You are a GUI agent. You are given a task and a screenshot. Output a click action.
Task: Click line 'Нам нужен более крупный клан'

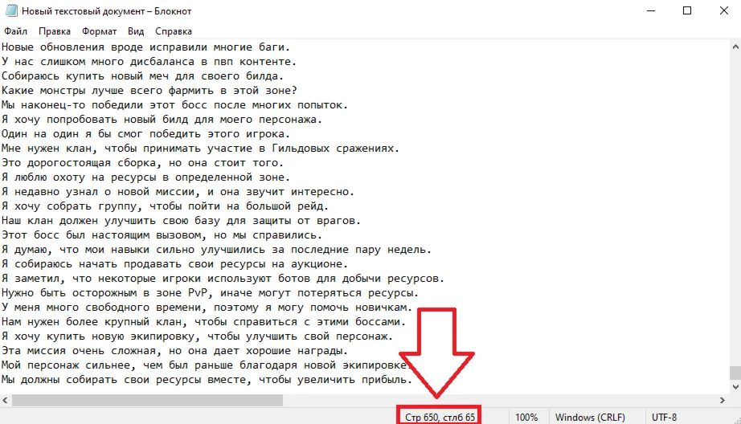point(203,321)
